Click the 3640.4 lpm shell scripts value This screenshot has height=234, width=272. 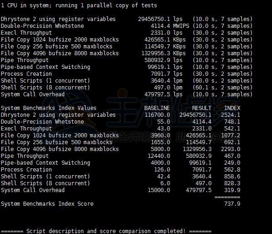[x=167, y=81]
